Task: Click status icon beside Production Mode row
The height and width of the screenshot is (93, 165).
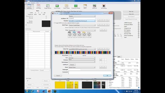Action: 139,25
